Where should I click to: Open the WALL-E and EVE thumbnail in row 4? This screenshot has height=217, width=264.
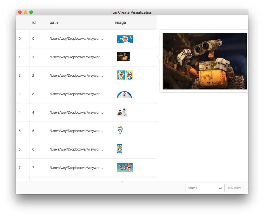(122, 112)
